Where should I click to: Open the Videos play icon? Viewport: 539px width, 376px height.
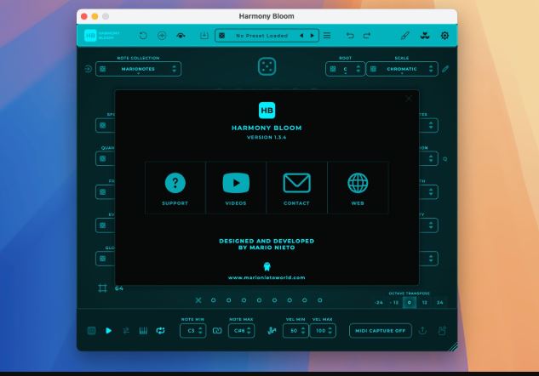pyautogui.click(x=236, y=183)
